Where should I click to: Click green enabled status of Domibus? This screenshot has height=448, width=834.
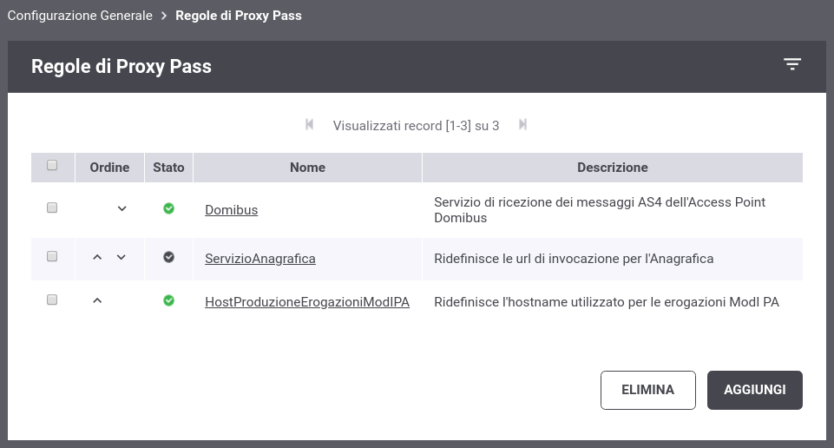click(x=168, y=208)
